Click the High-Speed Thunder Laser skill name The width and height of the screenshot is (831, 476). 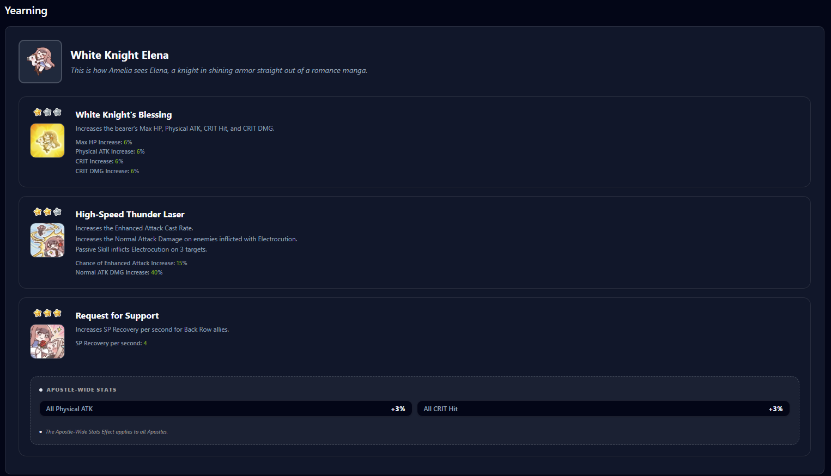(x=130, y=215)
